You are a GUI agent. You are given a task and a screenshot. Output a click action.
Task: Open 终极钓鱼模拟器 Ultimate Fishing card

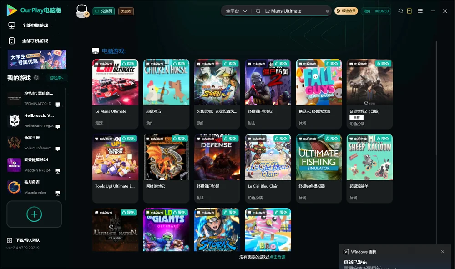318,169
